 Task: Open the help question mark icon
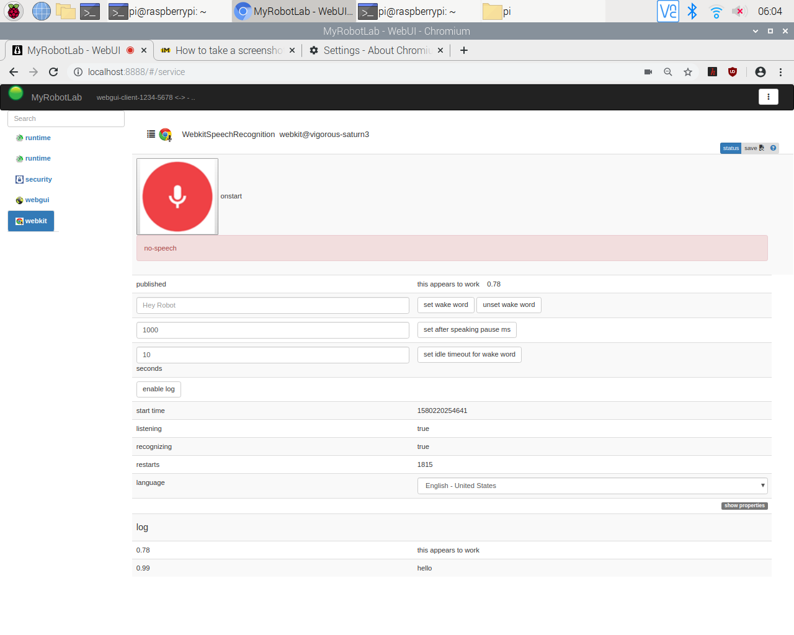point(773,148)
